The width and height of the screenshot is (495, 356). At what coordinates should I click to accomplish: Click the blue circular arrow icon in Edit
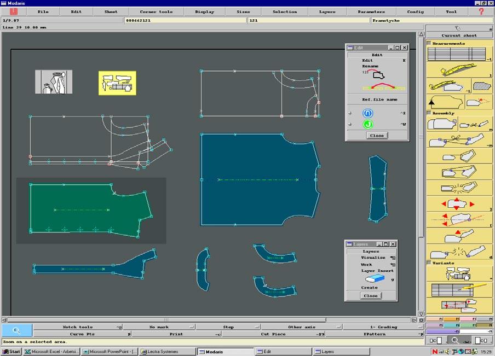click(x=368, y=113)
